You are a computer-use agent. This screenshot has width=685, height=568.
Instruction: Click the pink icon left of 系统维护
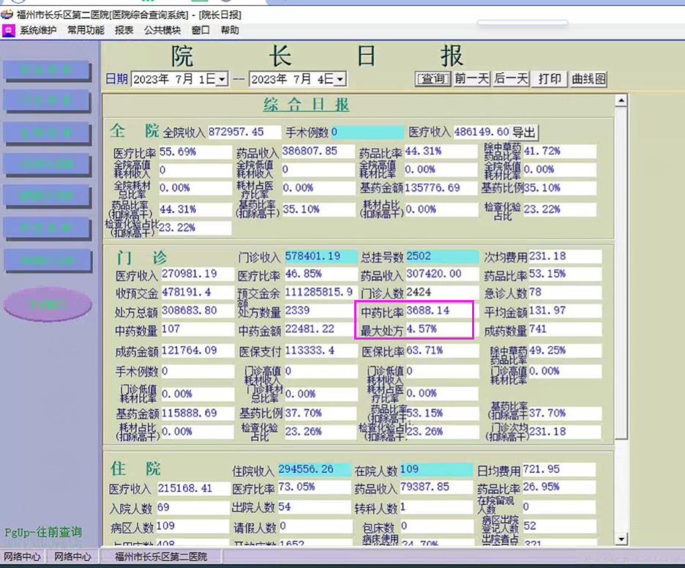(x=9, y=31)
